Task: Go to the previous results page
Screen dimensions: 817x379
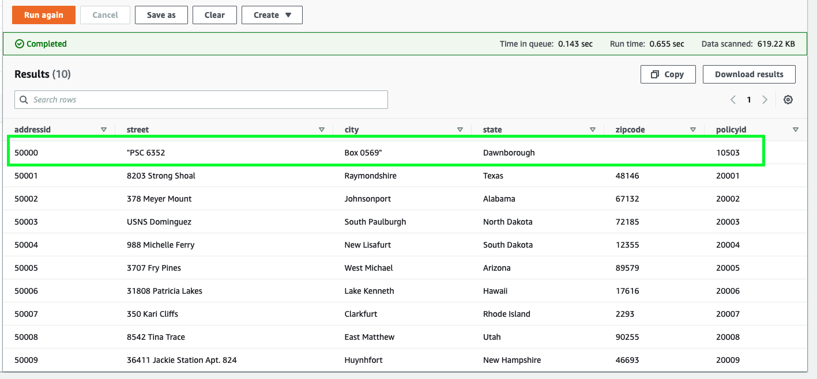Action: [733, 100]
